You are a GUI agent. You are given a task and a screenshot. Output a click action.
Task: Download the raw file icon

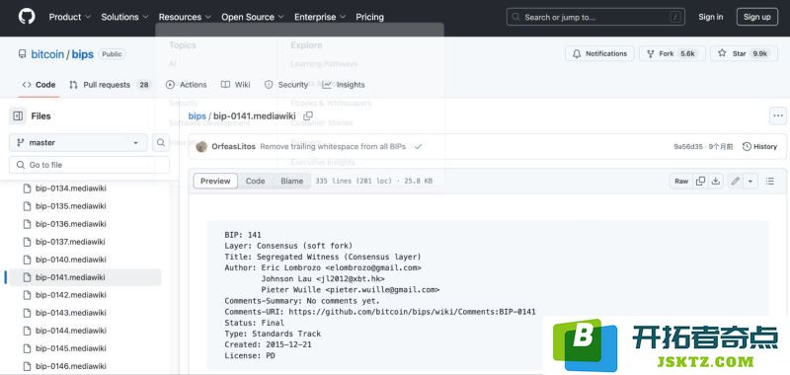[x=715, y=182]
